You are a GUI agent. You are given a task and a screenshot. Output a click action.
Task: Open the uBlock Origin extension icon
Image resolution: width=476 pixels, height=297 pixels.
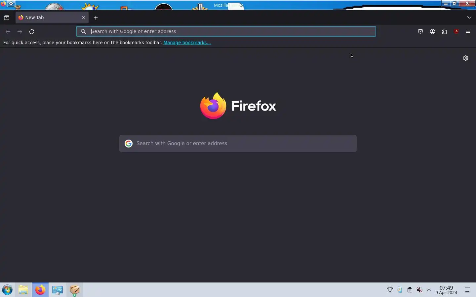click(x=457, y=32)
